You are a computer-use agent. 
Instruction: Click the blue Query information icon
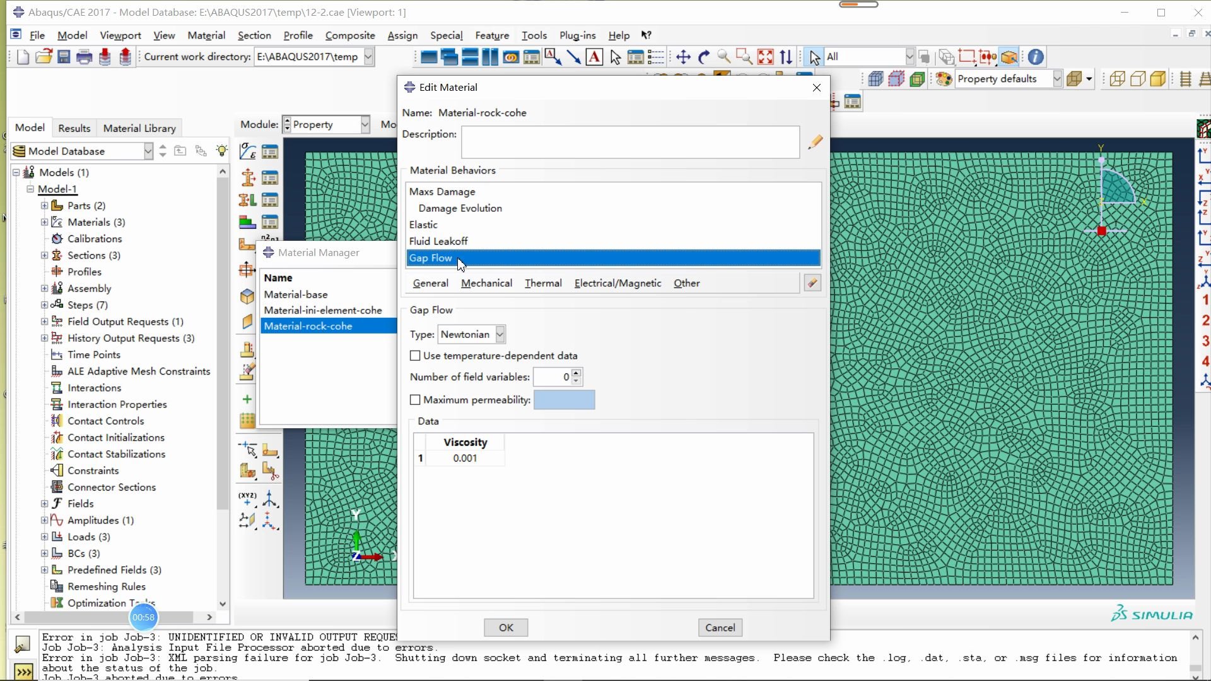coord(1036,57)
